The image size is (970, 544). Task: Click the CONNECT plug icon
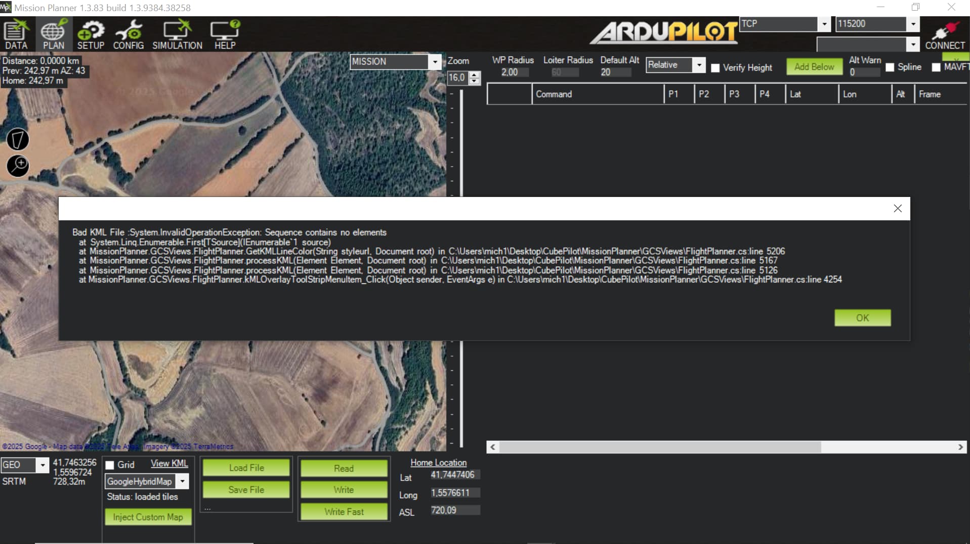[944, 34]
